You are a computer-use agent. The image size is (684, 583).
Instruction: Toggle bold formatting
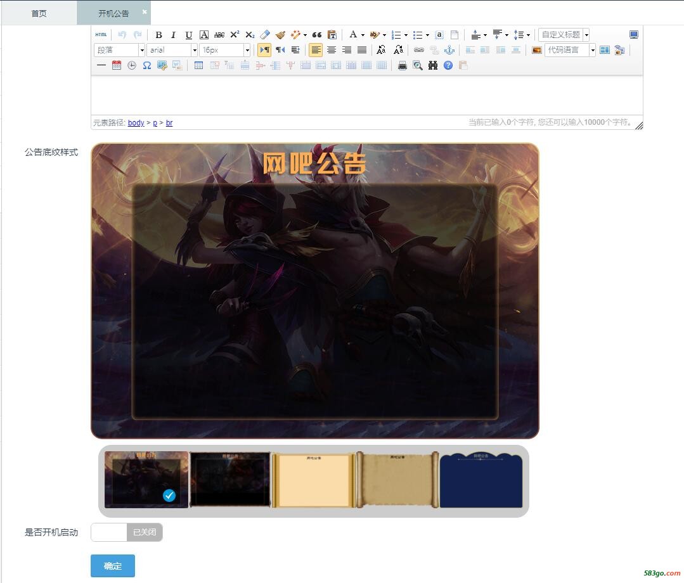[x=158, y=35]
